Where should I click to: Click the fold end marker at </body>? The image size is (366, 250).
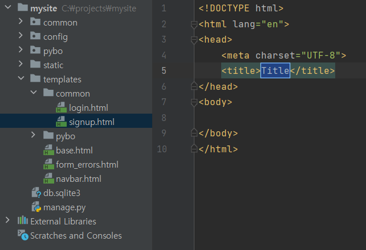194,133
